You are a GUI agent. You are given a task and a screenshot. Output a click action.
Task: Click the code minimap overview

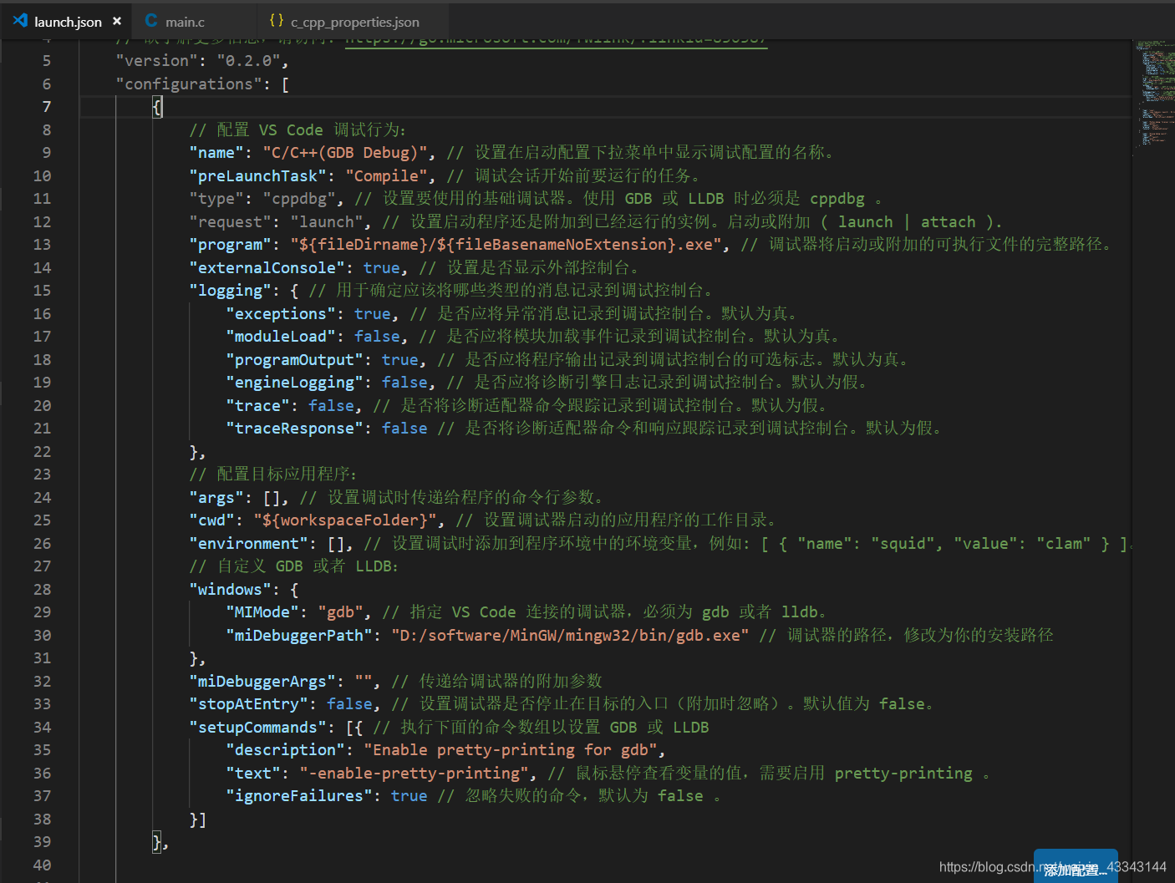(1154, 92)
